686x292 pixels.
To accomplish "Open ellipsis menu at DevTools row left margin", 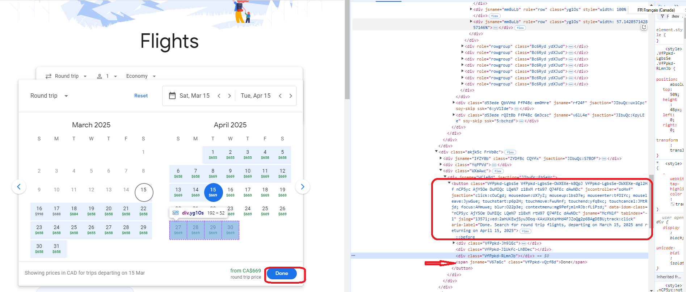I will 353,256.
